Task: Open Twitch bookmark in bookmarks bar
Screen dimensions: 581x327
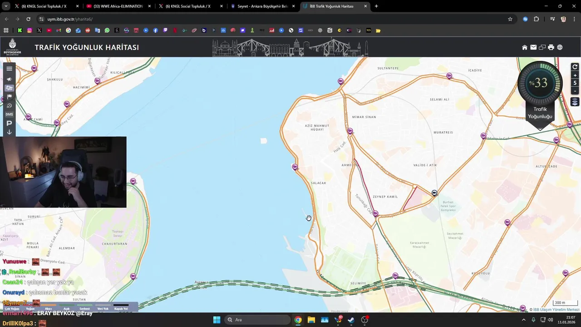Action: click(x=165, y=30)
